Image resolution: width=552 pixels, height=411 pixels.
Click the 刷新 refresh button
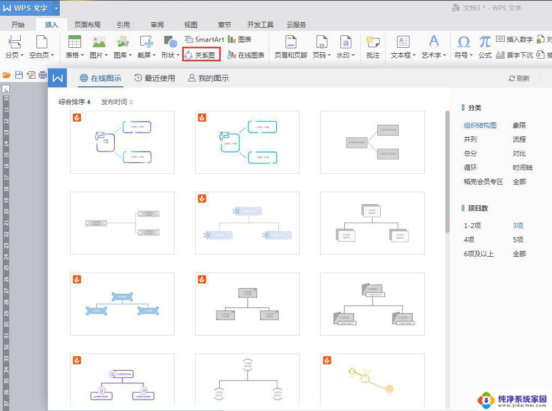[x=519, y=78]
